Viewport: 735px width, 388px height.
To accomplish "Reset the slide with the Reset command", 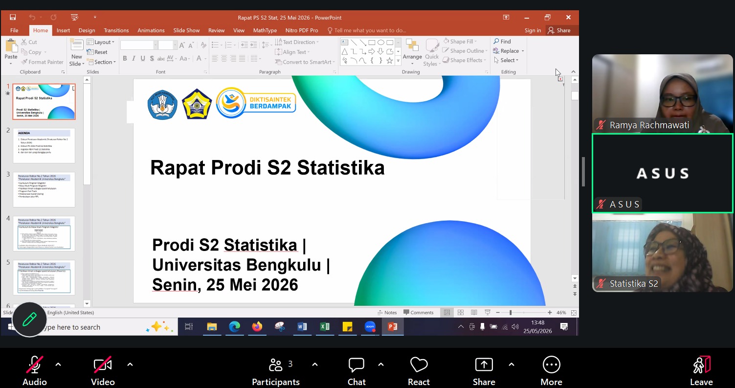I will [97, 52].
